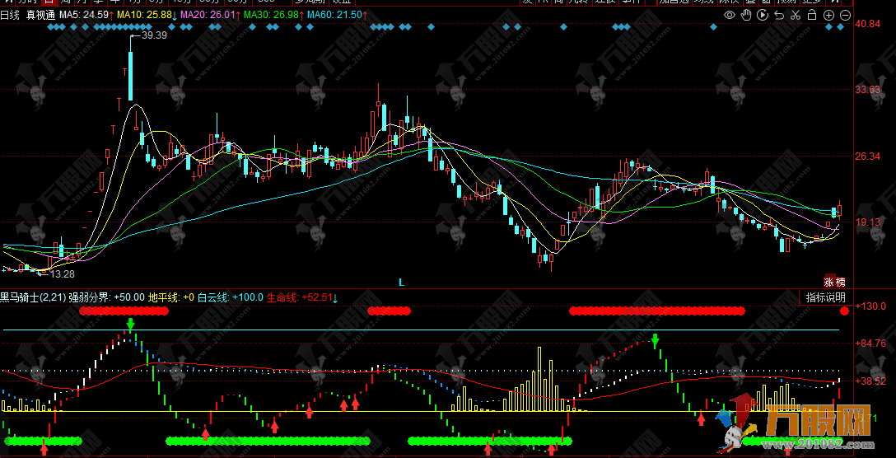
Task: Open the 指标说明 indicator description
Action: coord(824,297)
